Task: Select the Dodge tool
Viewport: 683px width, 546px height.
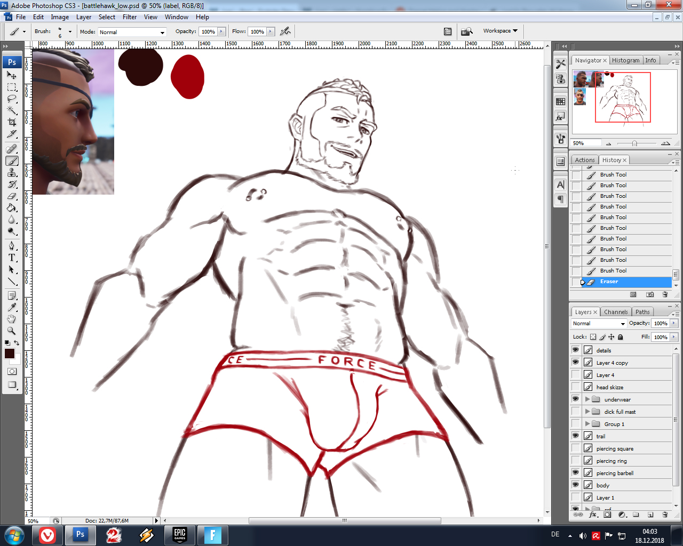Action: click(12, 231)
